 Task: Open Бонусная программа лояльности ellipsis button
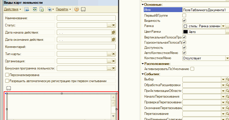109,68
